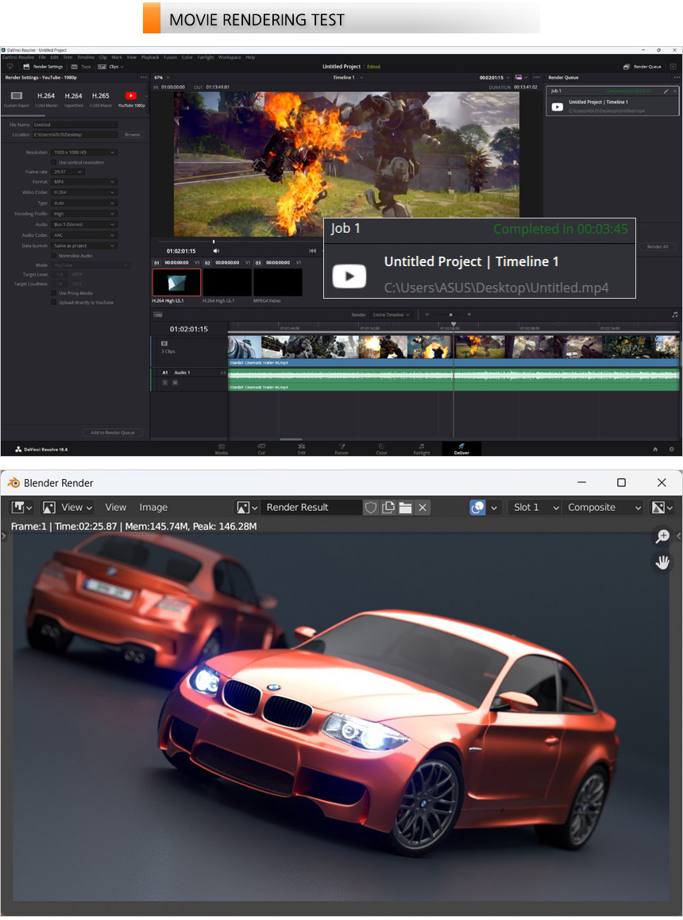Open the Video Codec dropdown

click(84, 192)
